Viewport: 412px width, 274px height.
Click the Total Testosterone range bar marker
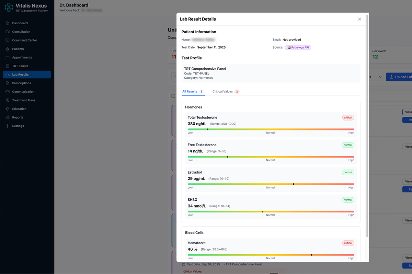click(207, 129)
